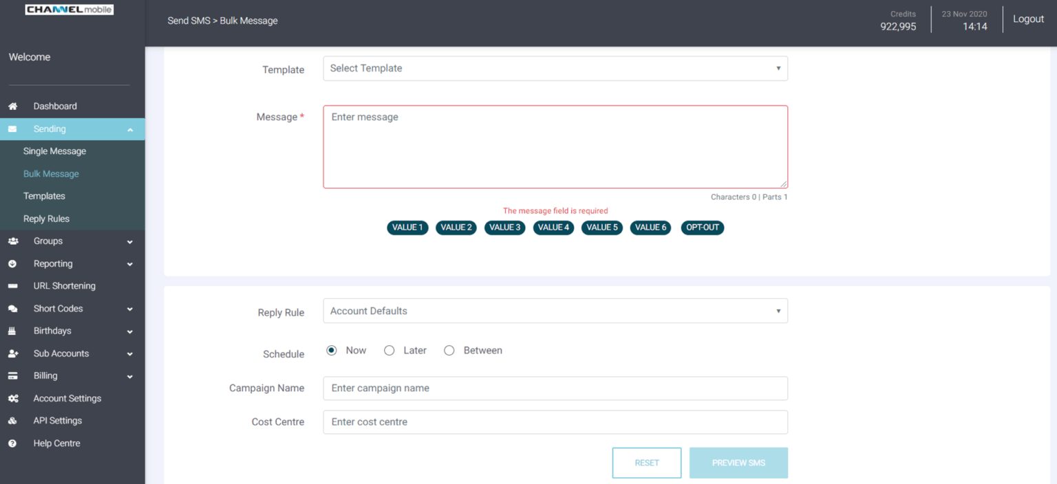Select the Now schedule option

coord(331,350)
